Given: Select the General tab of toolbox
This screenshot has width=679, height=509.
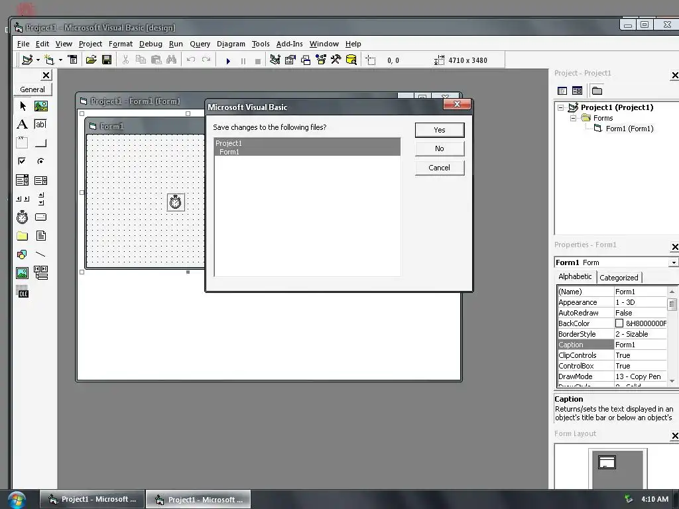Looking at the screenshot, I should (32, 89).
